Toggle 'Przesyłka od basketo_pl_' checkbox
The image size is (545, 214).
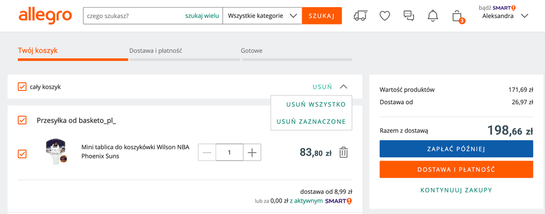coord(22,120)
